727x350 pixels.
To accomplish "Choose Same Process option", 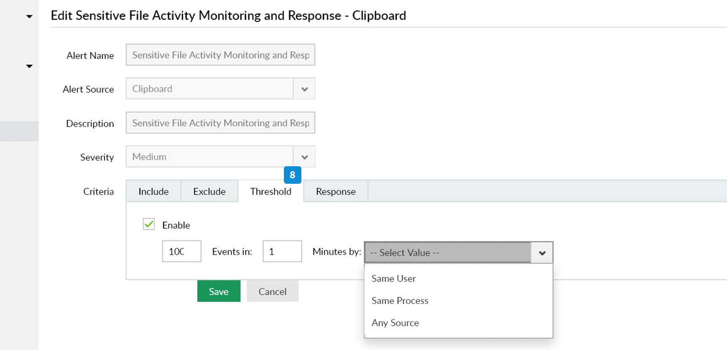I will [400, 300].
